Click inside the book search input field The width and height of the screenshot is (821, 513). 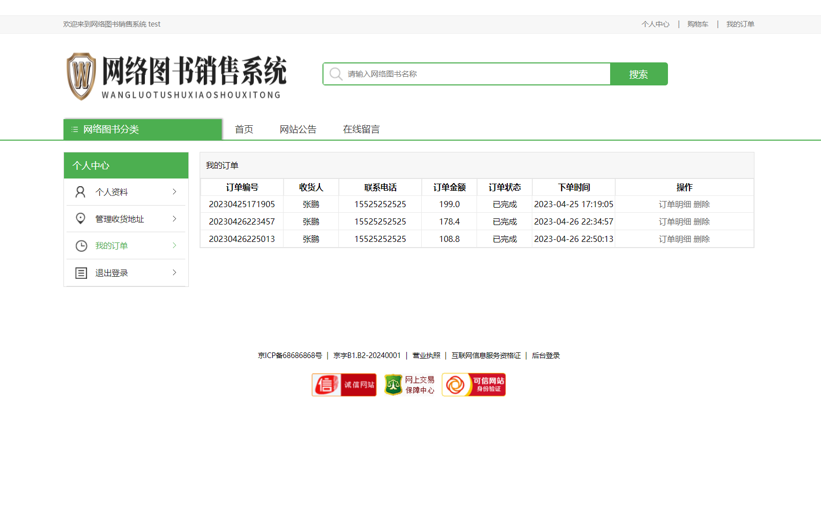[x=461, y=74]
